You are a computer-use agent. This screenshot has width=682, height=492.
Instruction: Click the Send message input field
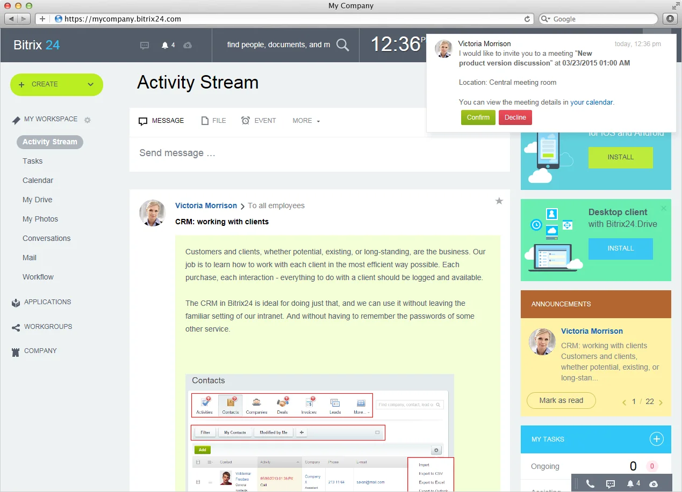pos(319,153)
